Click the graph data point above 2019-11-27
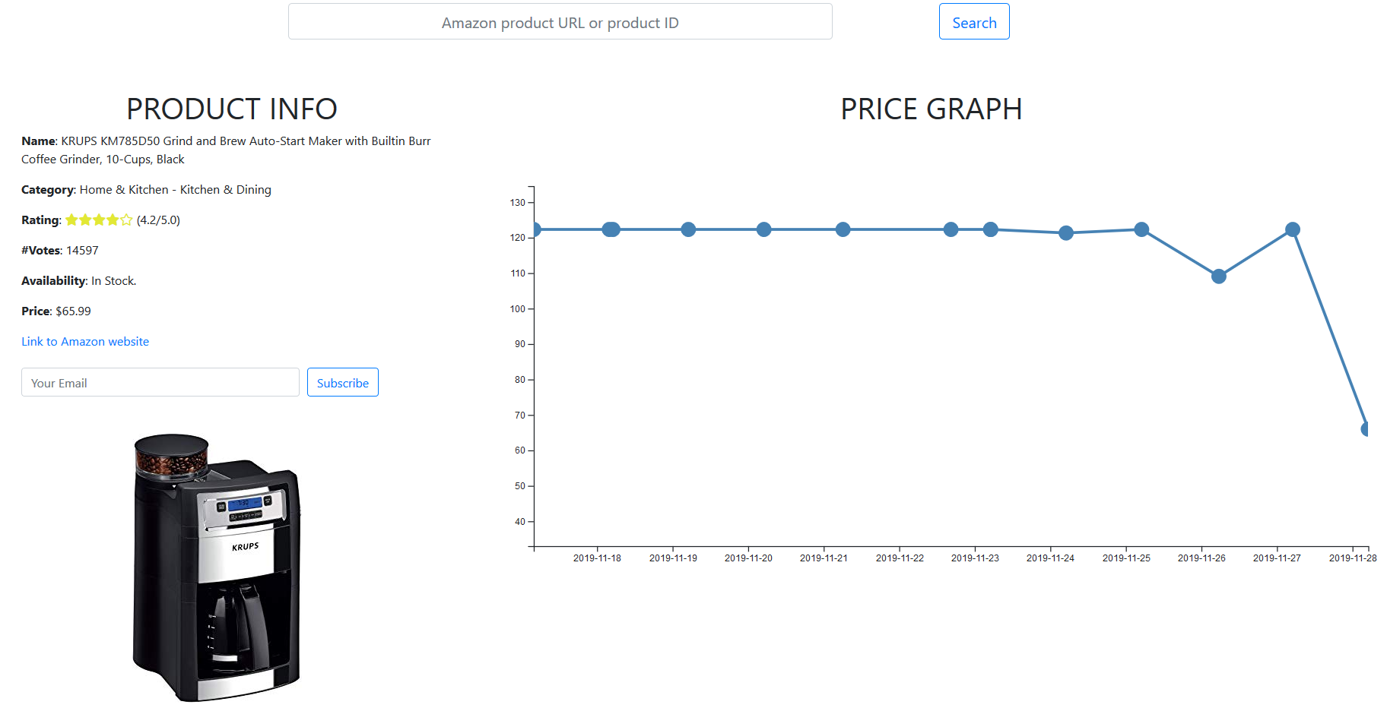1387x711 pixels. 1293,229
